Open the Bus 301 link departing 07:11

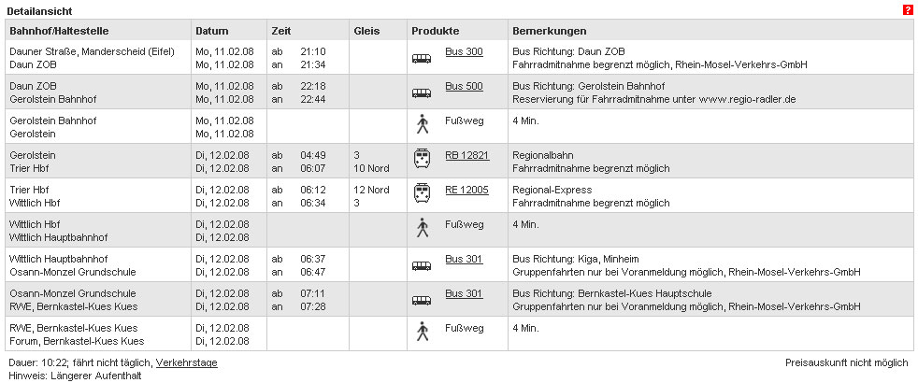464,293
